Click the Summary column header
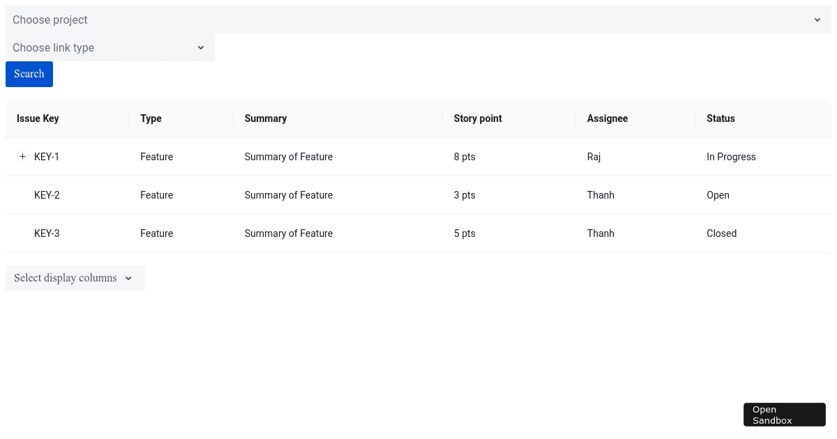Screen dimensions: 837x439 click(266, 118)
